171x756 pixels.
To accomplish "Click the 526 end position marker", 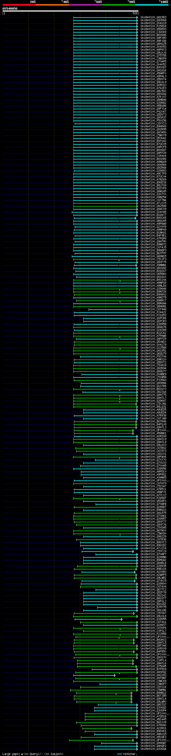I will click(x=135, y=13).
